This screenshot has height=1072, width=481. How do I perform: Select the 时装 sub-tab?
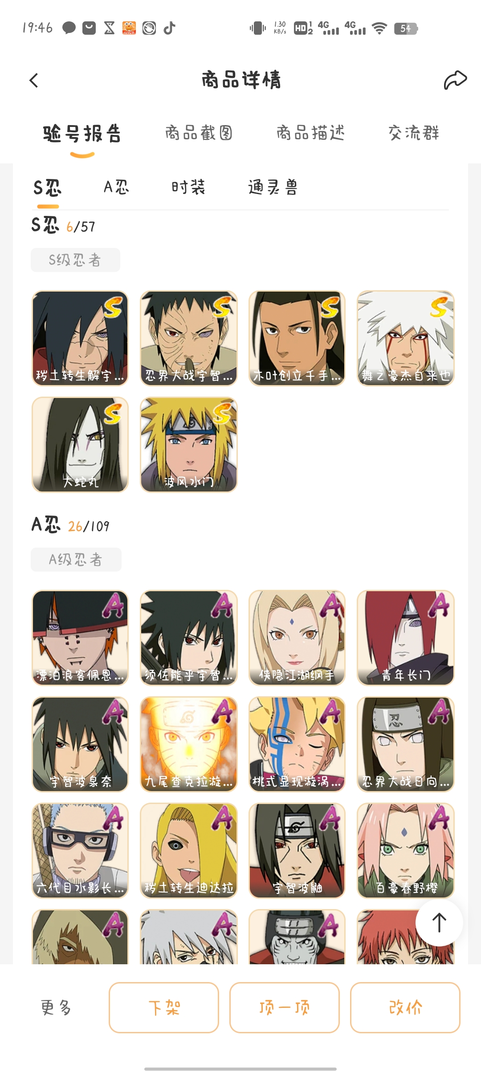[x=188, y=187]
